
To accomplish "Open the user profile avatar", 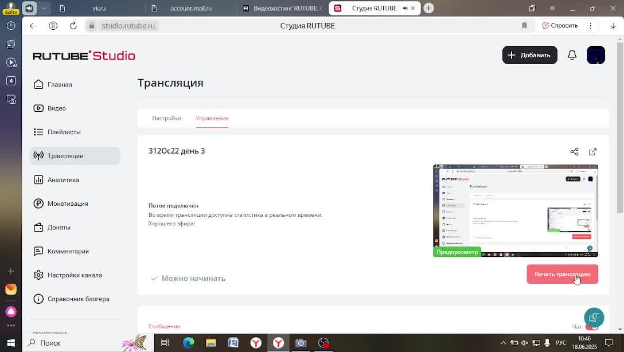I will (x=596, y=55).
